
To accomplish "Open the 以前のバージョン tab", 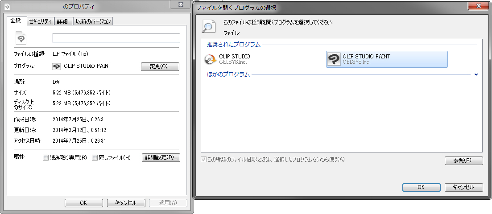I will pyautogui.click(x=93, y=21).
